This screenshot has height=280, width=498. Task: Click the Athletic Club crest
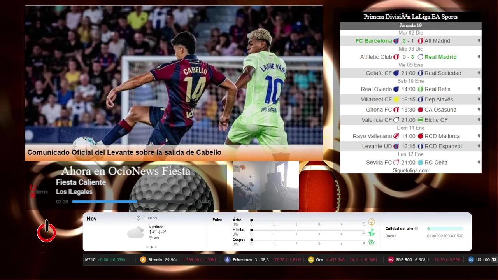396,57
